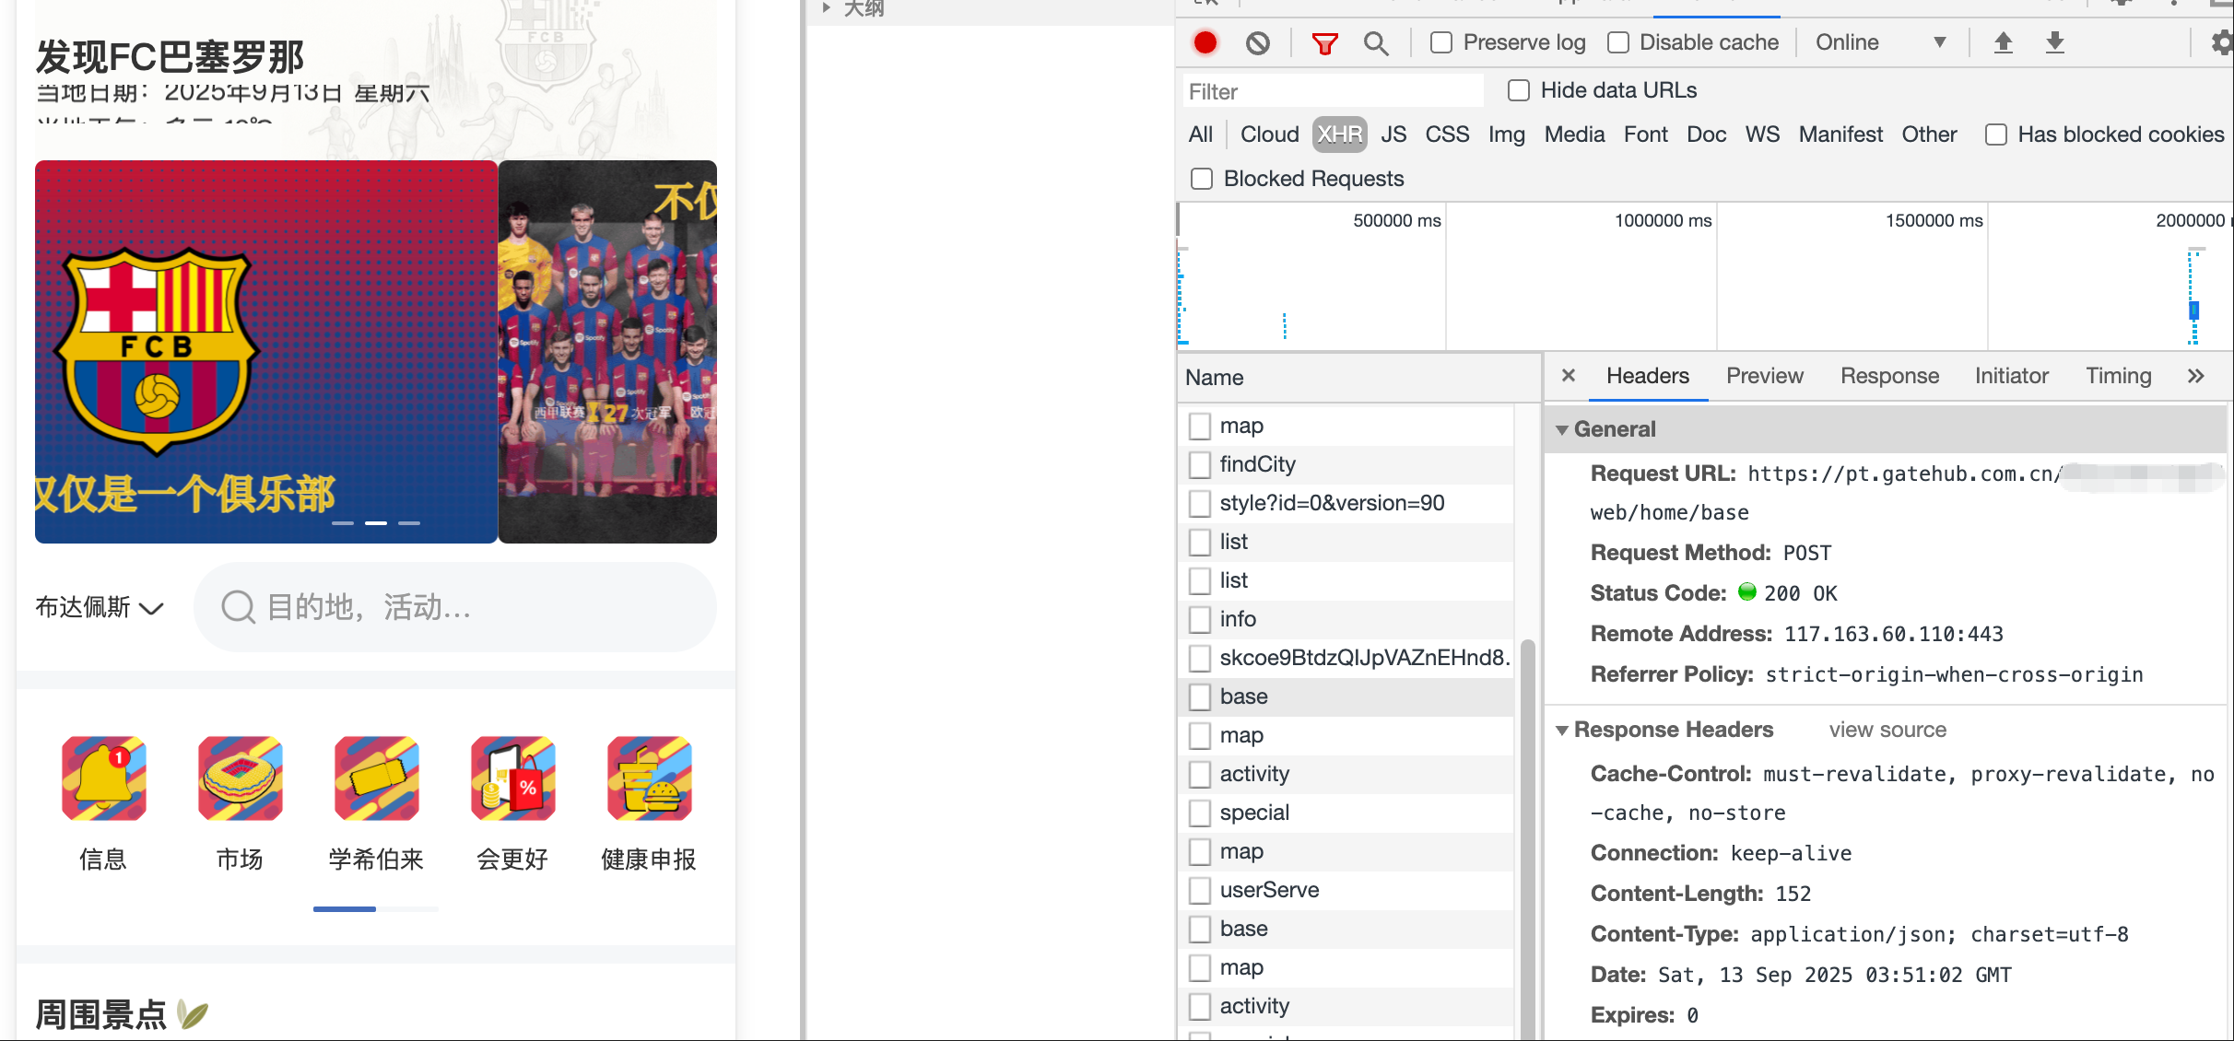
Task: Collapse the General section triangle
Action: [1562, 430]
